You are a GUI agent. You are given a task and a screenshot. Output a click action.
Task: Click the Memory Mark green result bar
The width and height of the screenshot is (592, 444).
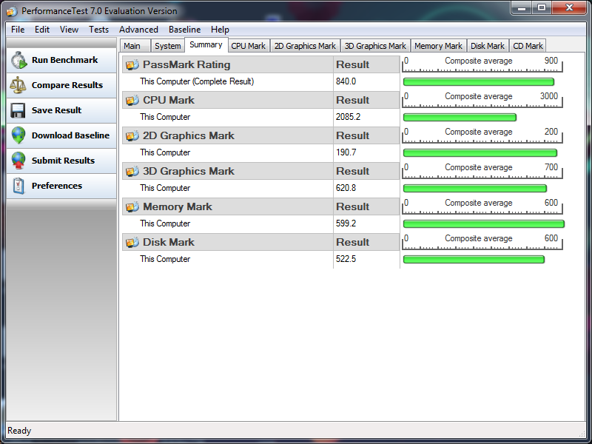tap(484, 224)
